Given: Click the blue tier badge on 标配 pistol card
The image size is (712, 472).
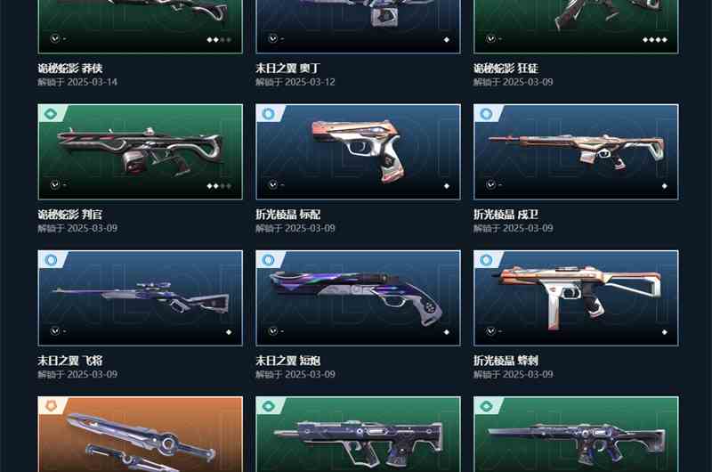Looking at the screenshot, I should point(269,114).
